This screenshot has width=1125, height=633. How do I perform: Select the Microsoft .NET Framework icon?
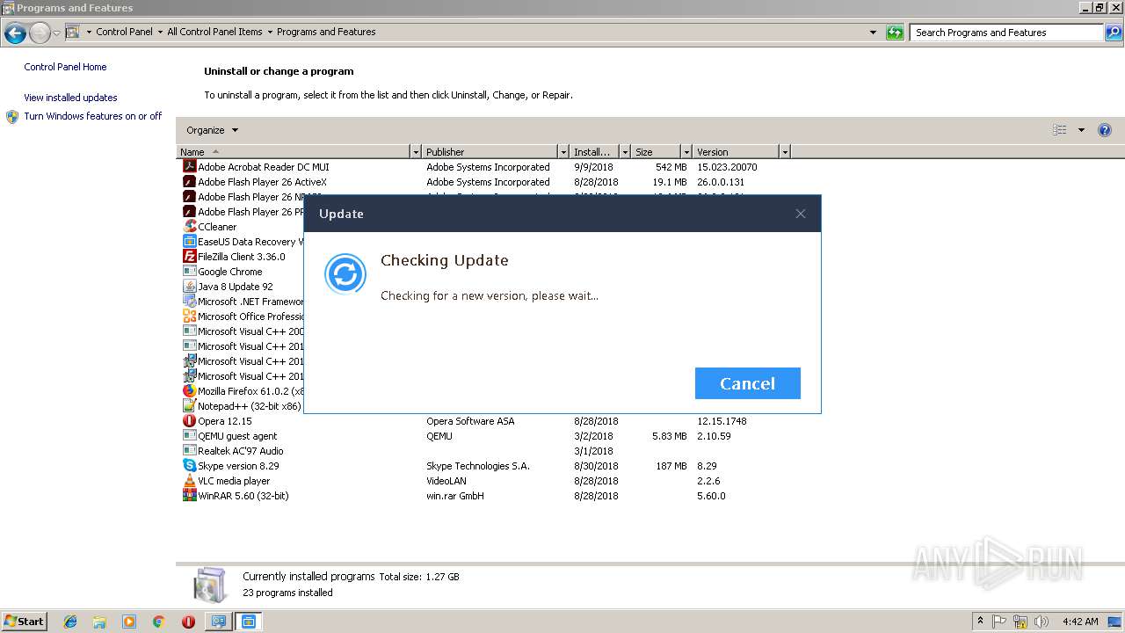(x=189, y=302)
